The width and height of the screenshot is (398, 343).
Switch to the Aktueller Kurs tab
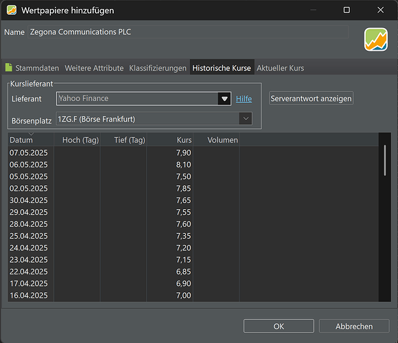click(x=280, y=68)
